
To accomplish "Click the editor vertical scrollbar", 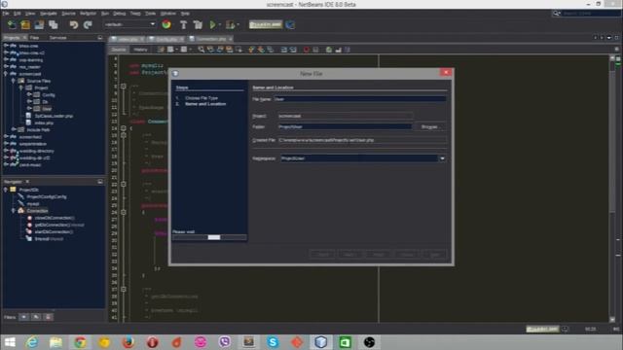I will point(612,188).
